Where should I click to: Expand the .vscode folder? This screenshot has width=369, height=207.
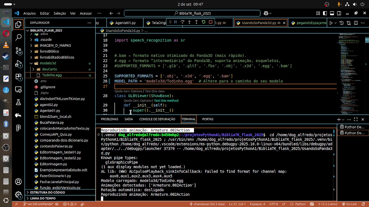31,40
